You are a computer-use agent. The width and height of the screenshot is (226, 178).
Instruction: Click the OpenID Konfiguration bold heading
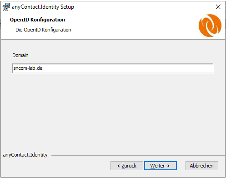37,20
